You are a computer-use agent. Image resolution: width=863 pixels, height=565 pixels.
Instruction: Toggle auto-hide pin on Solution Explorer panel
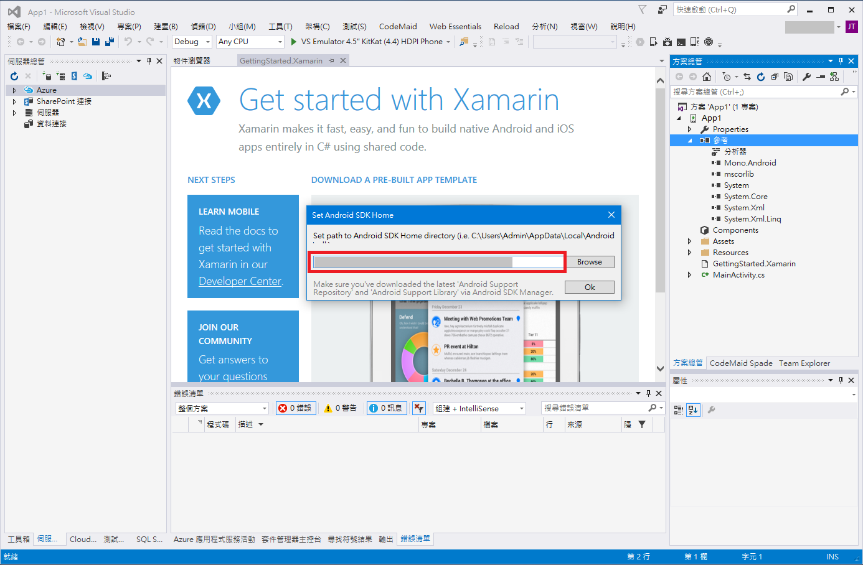pyautogui.click(x=841, y=61)
